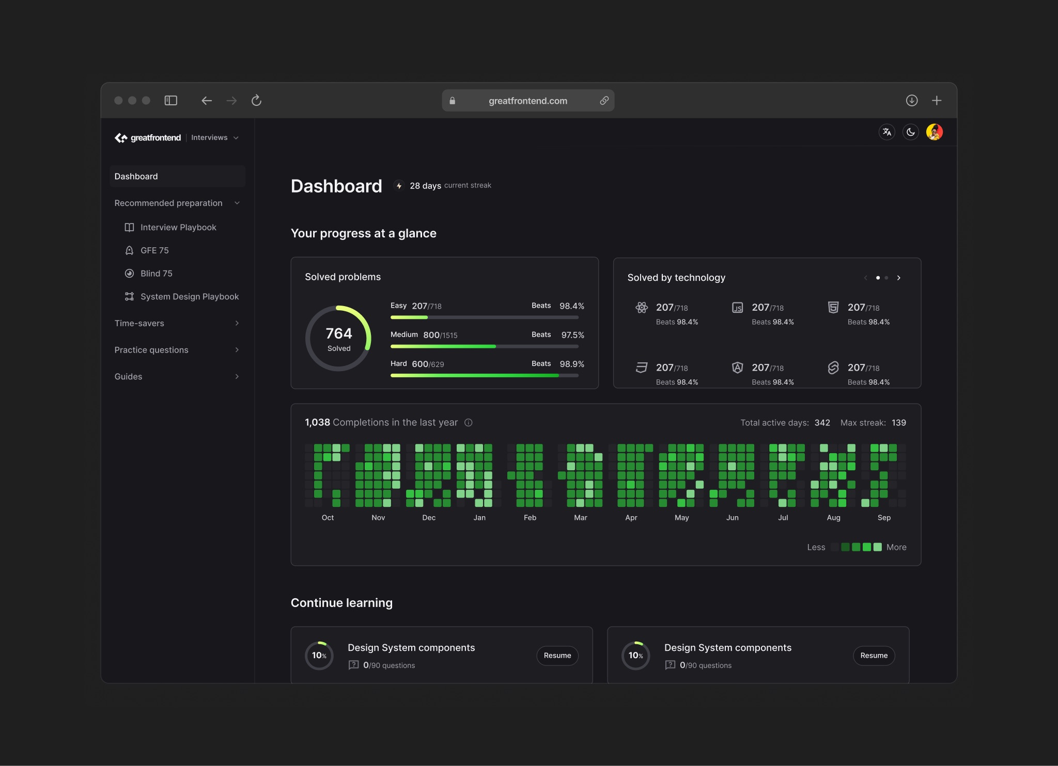Viewport: 1058px width, 766px height.
Task: Resume the first Design System components card
Action: click(557, 656)
